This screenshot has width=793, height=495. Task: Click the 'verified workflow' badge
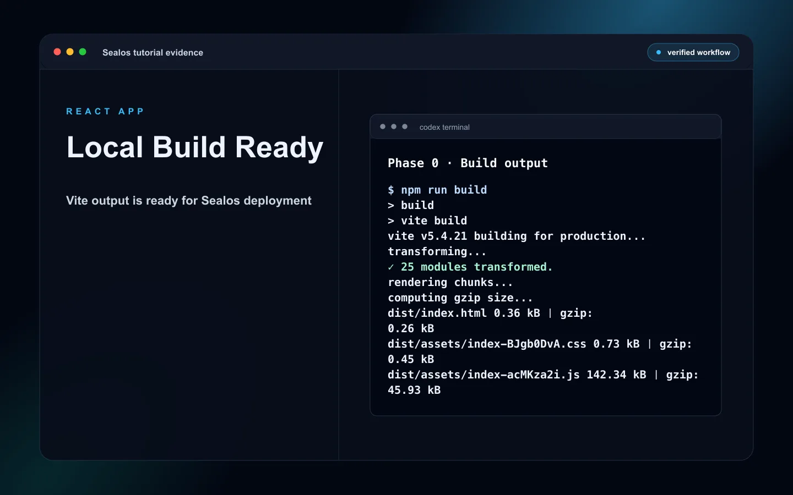(693, 52)
